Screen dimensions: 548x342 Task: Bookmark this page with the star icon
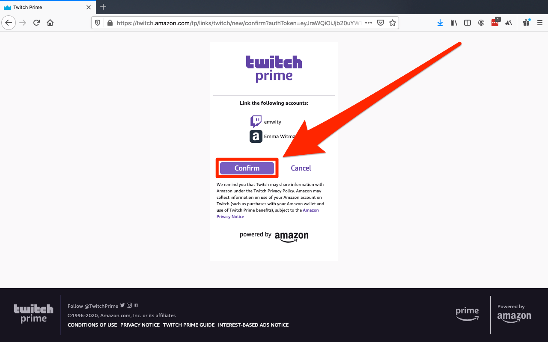point(392,23)
